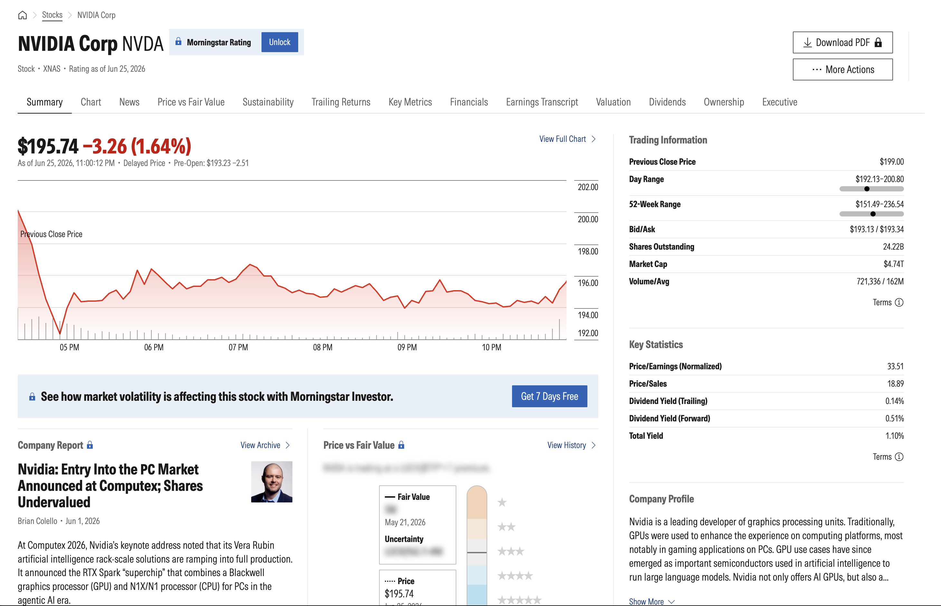Screen dimensions: 941x606
Task: Open Key Metrics tab
Action: [410, 102]
